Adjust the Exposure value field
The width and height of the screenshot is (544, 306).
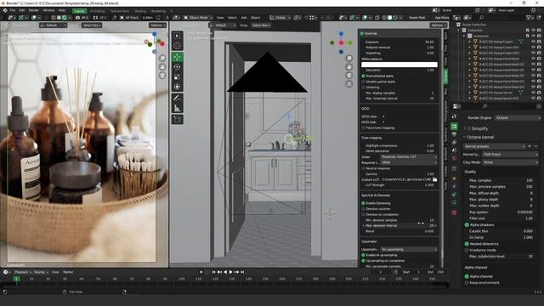click(399, 42)
